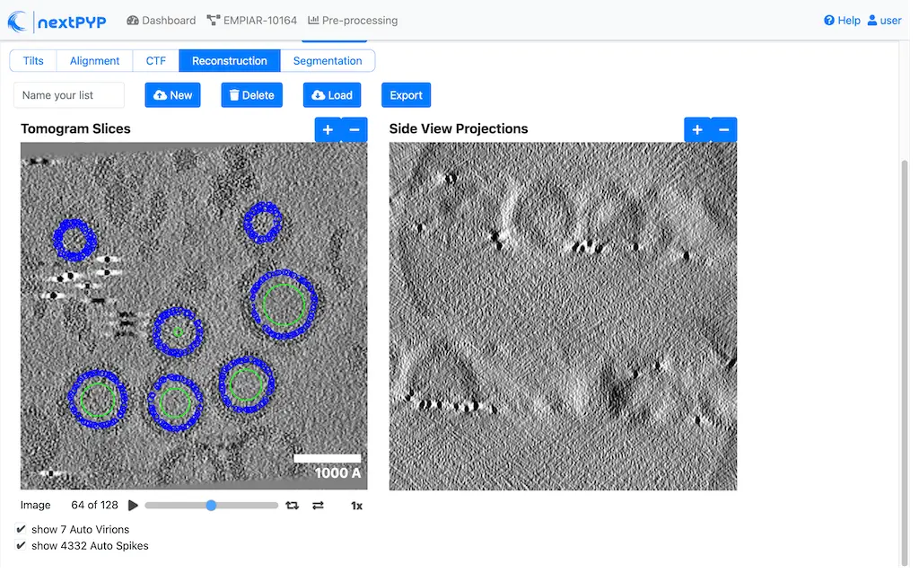Open the Segmentation tab

pyautogui.click(x=328, y=61)
